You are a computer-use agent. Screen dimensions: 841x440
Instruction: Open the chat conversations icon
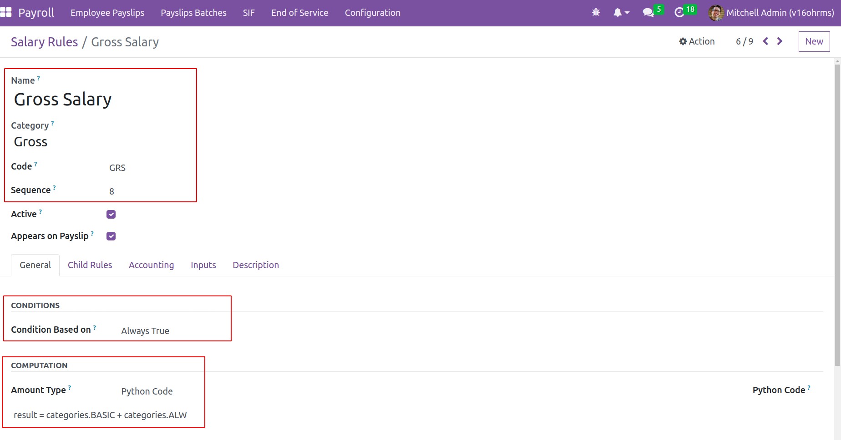(x=648, y=13)
